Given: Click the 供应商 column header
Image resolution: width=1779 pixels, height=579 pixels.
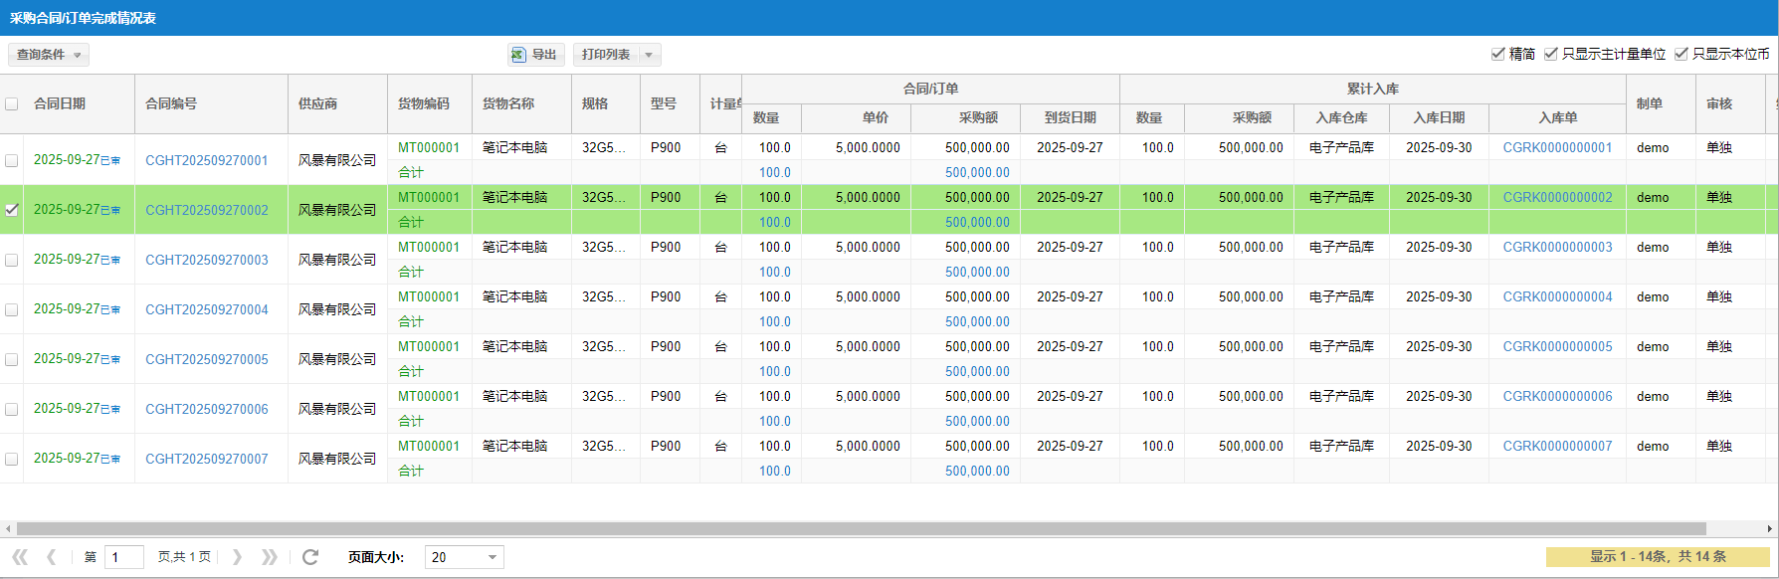Looking at the screenshot, I should click(317, 103).
